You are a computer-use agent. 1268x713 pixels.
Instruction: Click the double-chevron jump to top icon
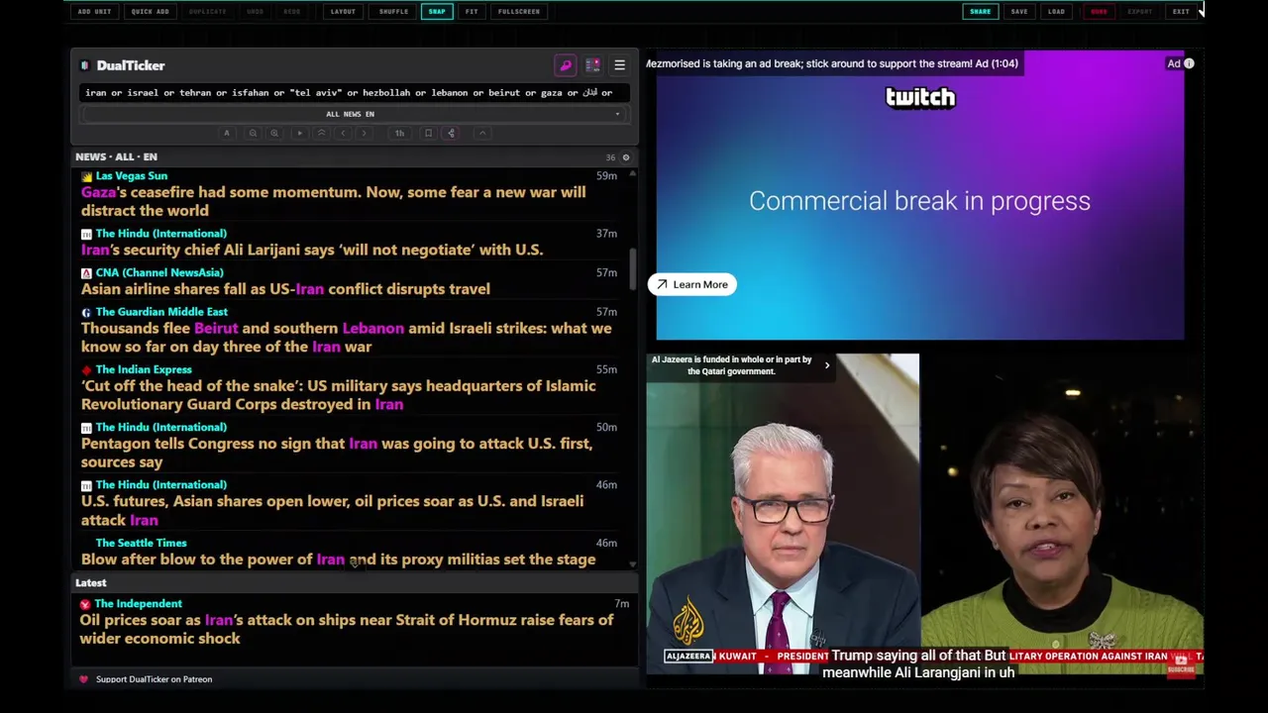tap(321, 133)
